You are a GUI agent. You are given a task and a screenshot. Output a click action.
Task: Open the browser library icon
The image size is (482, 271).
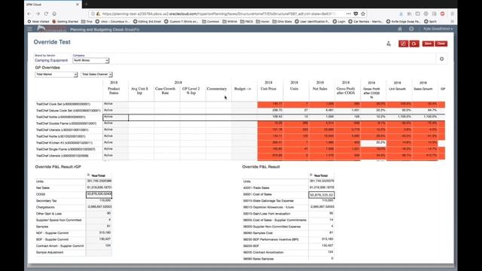[x=410, y=14]
